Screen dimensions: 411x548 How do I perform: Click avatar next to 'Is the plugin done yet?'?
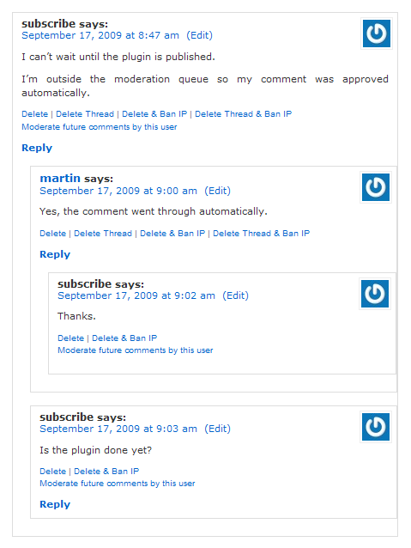tap(376, 427)
